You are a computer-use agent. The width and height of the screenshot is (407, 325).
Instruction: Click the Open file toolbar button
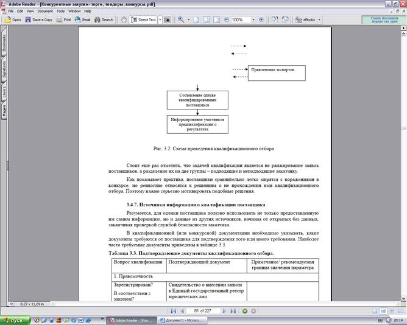tap(13, 19)
